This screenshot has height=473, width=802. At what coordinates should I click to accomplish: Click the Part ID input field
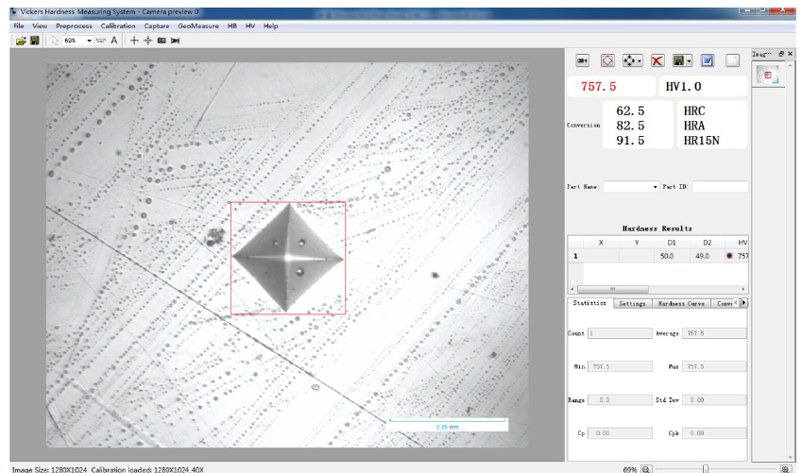coord(720,187)
